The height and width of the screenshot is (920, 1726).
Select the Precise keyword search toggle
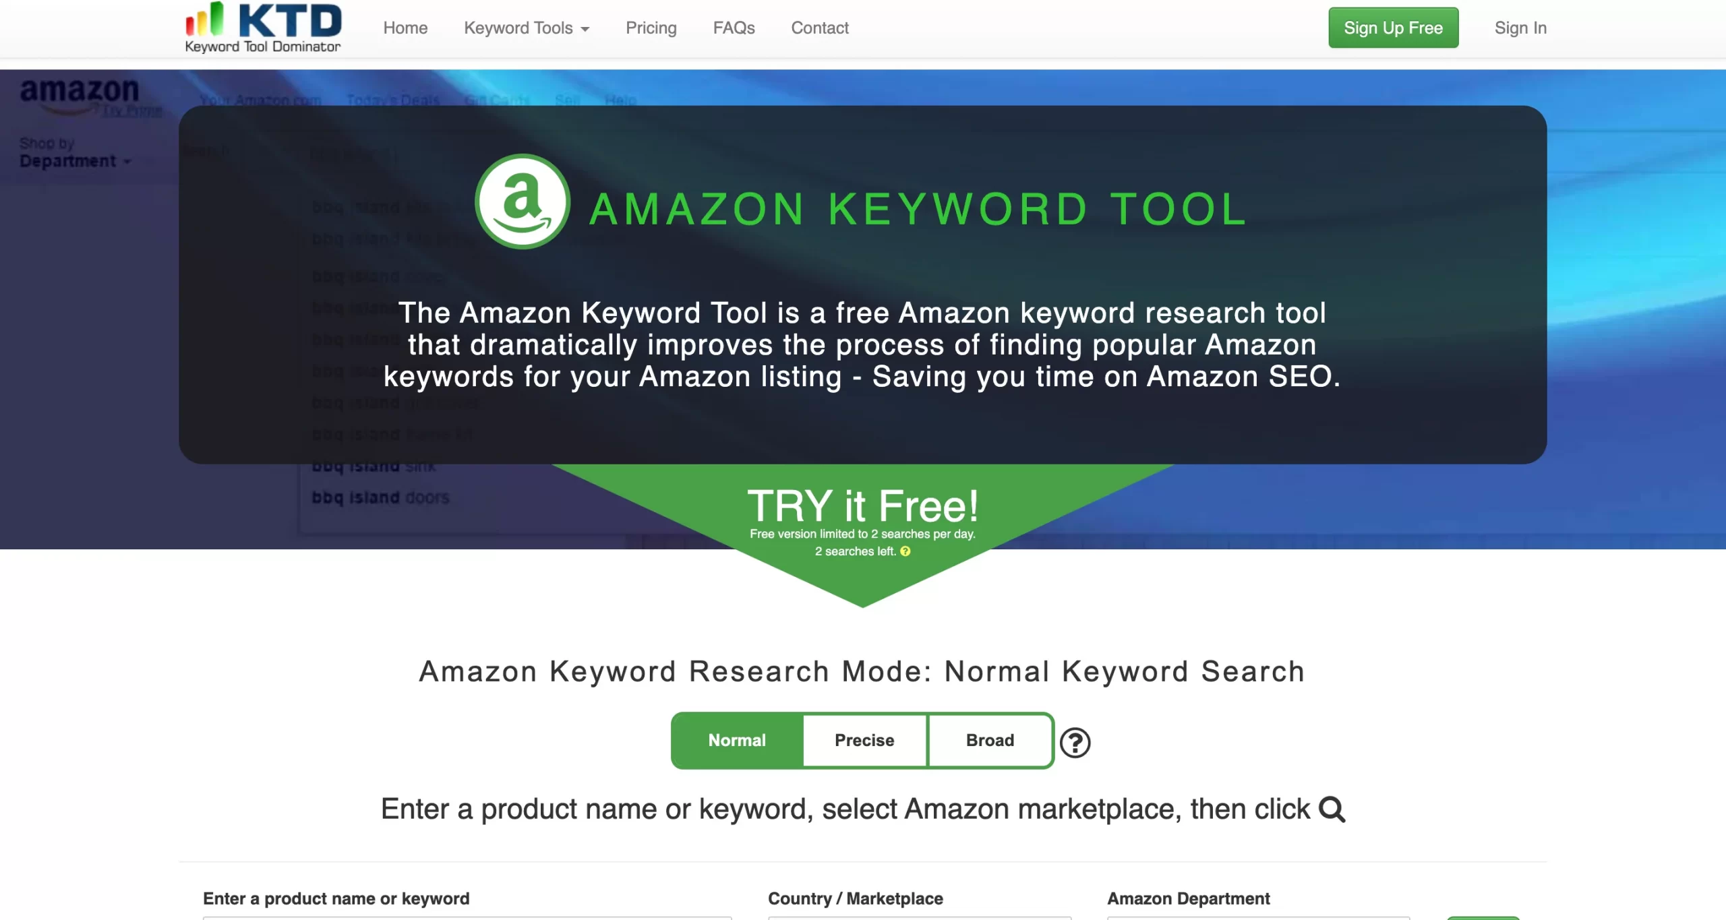[x=864, y=739]
